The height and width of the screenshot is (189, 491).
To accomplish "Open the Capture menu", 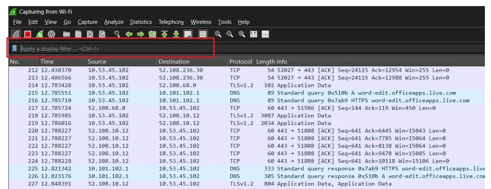I will coord(88,22).
